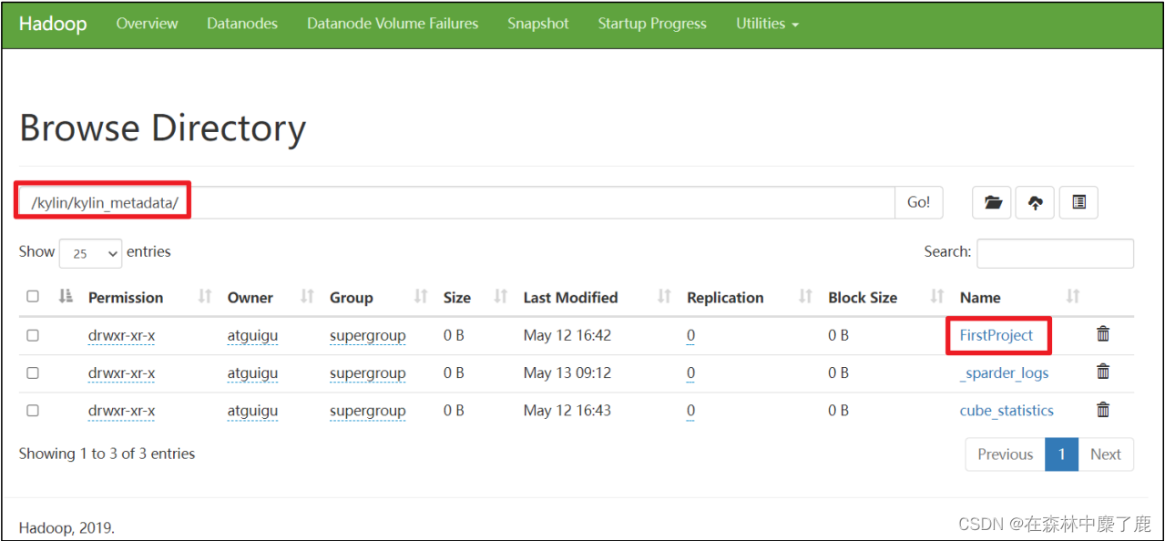
Task: Click _sparder_logs permission drwxr-xr-x
Action: coord(121,373)
